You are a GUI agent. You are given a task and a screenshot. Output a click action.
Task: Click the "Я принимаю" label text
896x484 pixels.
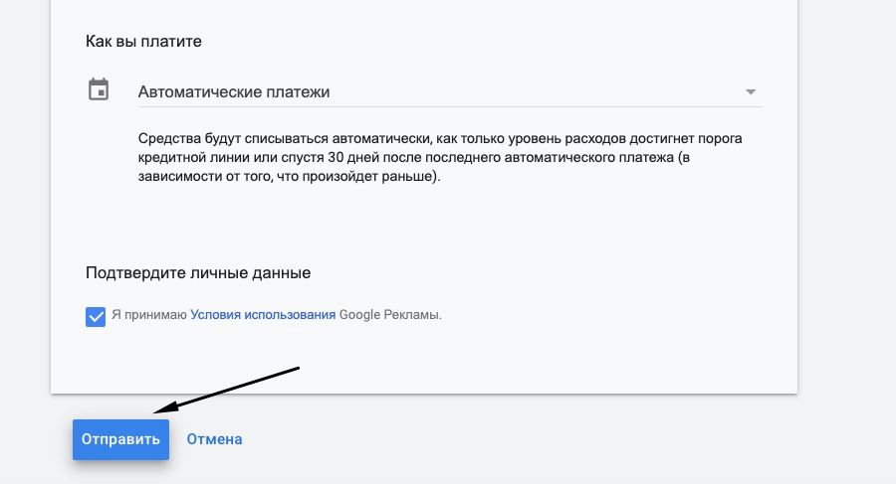click(149, 315)
